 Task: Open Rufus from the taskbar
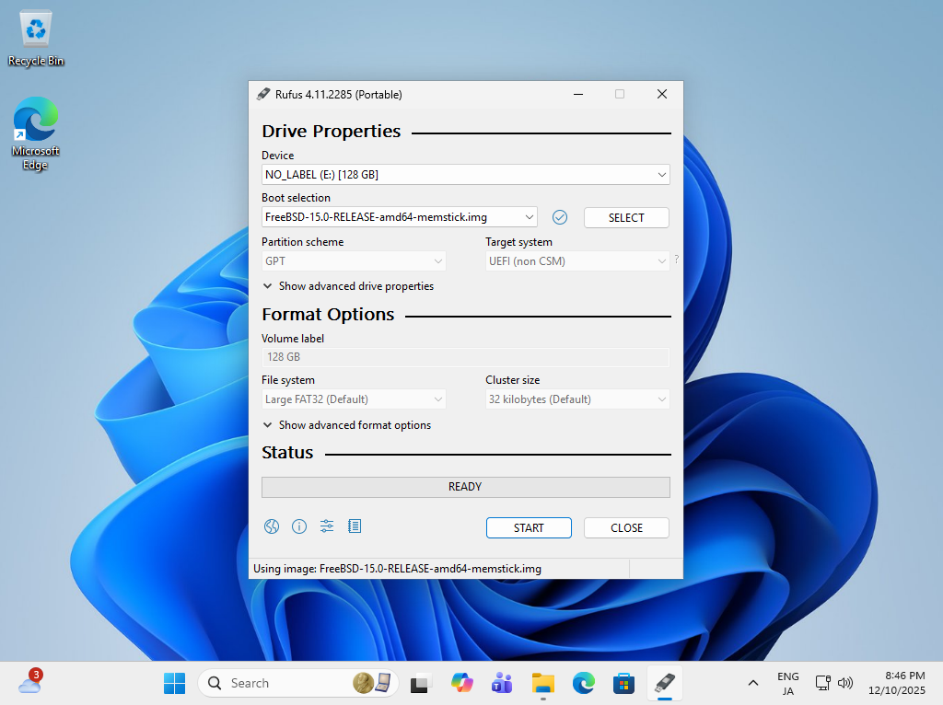664,683
